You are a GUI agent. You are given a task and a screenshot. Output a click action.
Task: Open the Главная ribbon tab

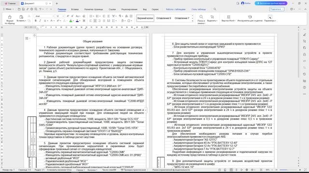[62, 9]
